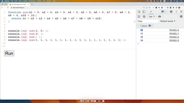This screenshot has width=184, height=103.
Task: Open the top JavaScript context dropdown
Action: pos(152,17)
